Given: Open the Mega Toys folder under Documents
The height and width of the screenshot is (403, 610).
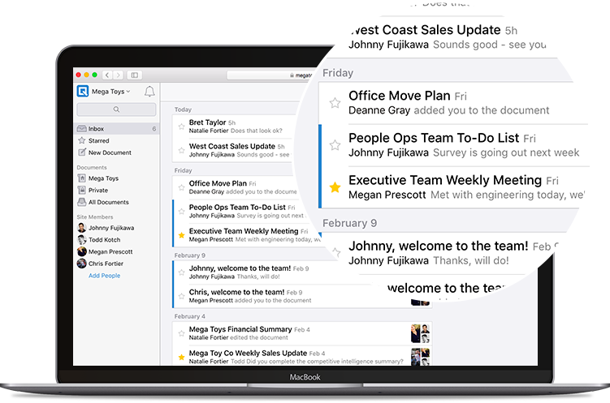Looking at the screenshot, I should coord(102,178).
